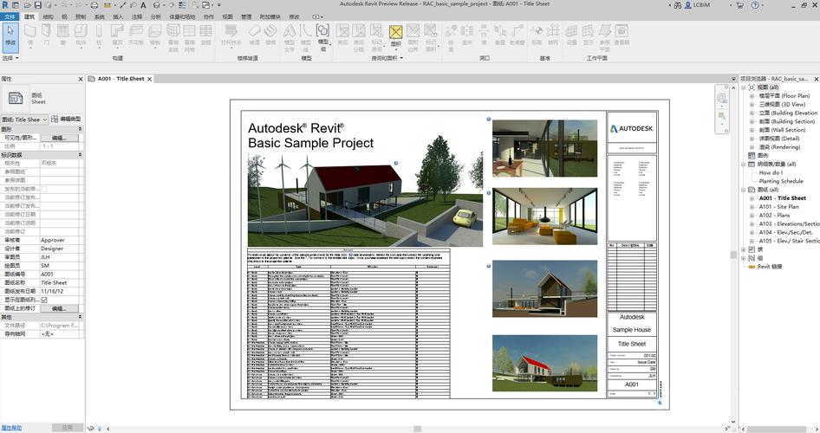Open the 文件 file menu

coord(10,16)
